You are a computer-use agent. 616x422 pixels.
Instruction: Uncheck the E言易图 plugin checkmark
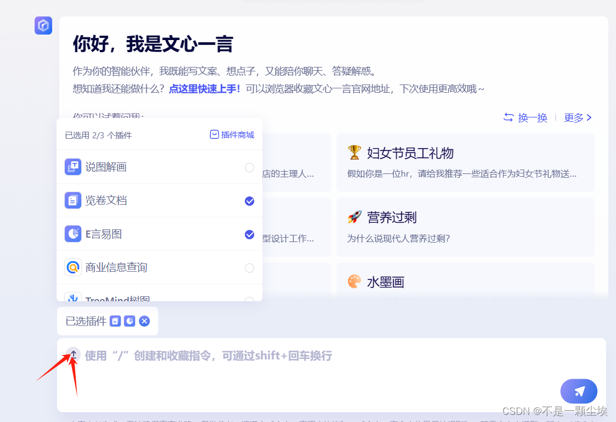pyautogui.click(x=249, y=234)
